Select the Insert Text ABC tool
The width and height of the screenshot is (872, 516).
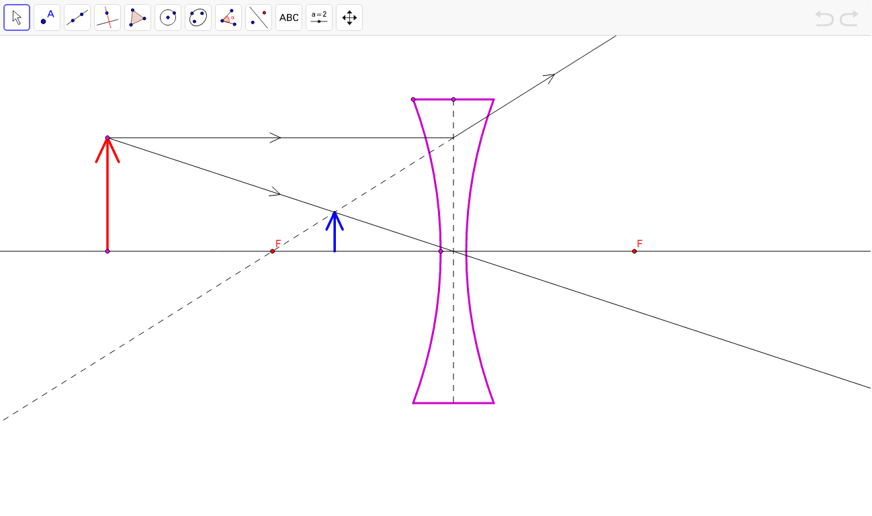[x=289, y=17]
